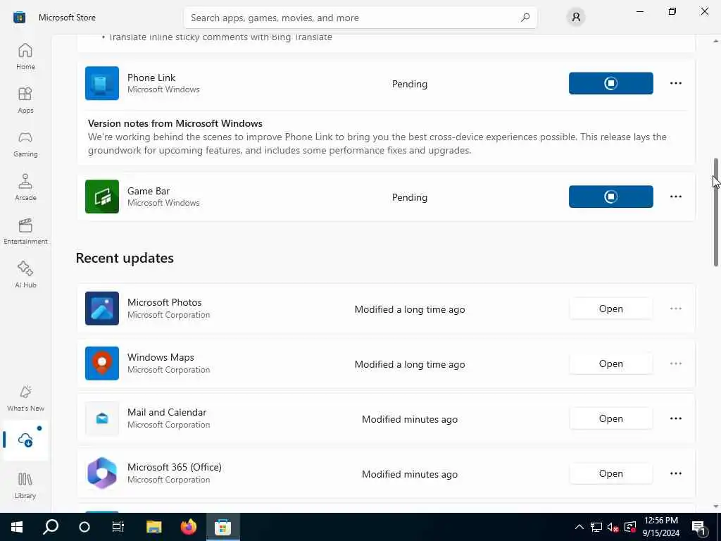Image resolution: width=721 pixels, height=541 pixels.
Task: Open the Gaming section
Action: (x=25, y=144)
